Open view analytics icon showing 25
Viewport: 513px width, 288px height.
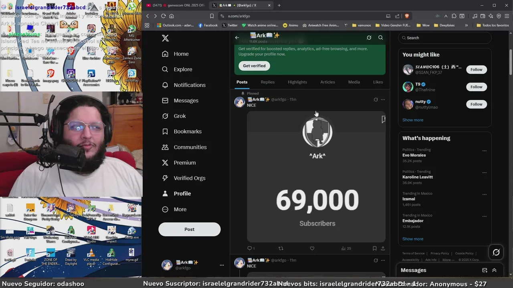[346, 248]
